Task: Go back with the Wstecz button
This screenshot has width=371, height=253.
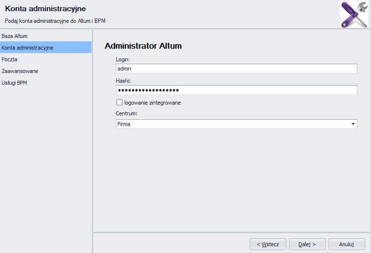Action: pyautogui.click(x=268, y=244)
